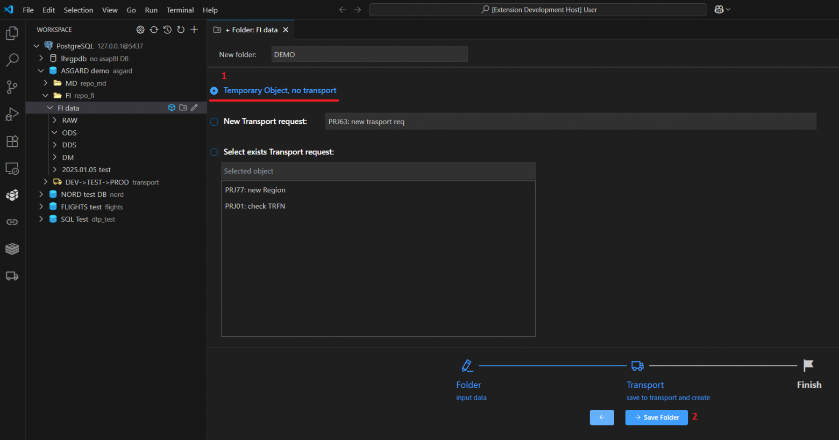The image size is (839, 440).
Task: Select the New Transport request radio button
Action: (x=214, y=122)
